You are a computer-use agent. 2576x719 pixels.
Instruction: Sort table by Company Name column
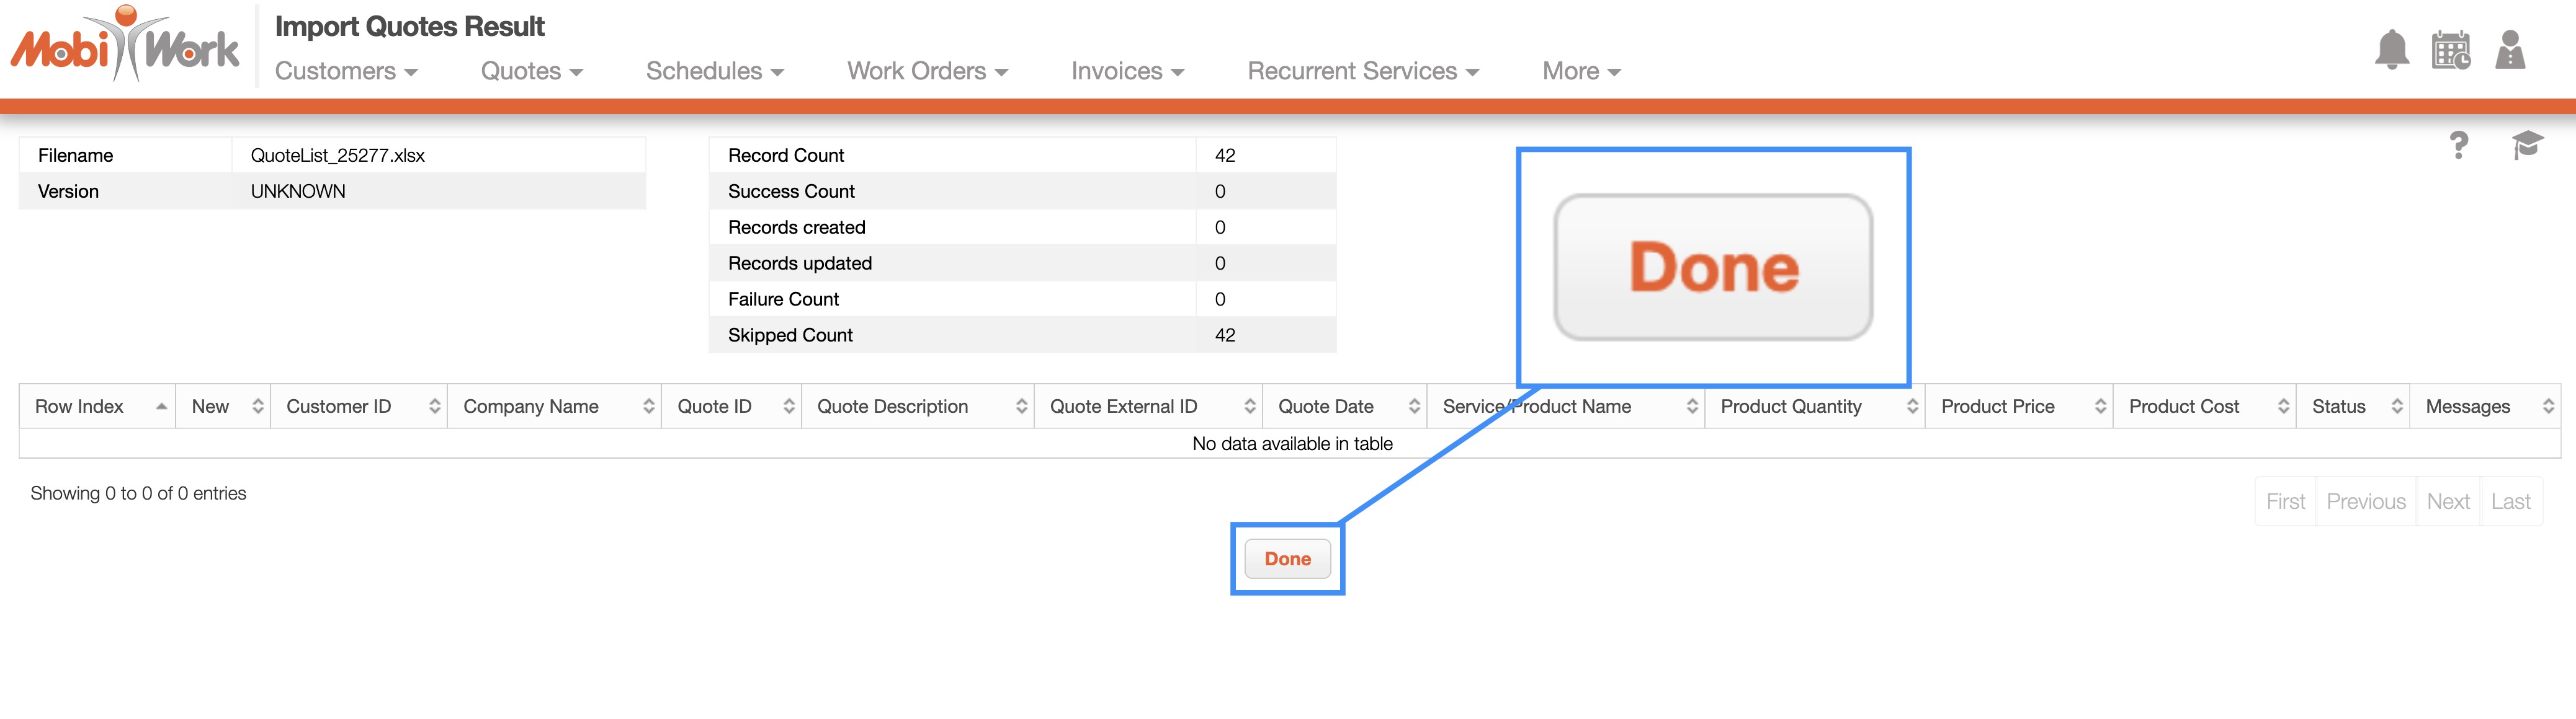pos(553,407)
